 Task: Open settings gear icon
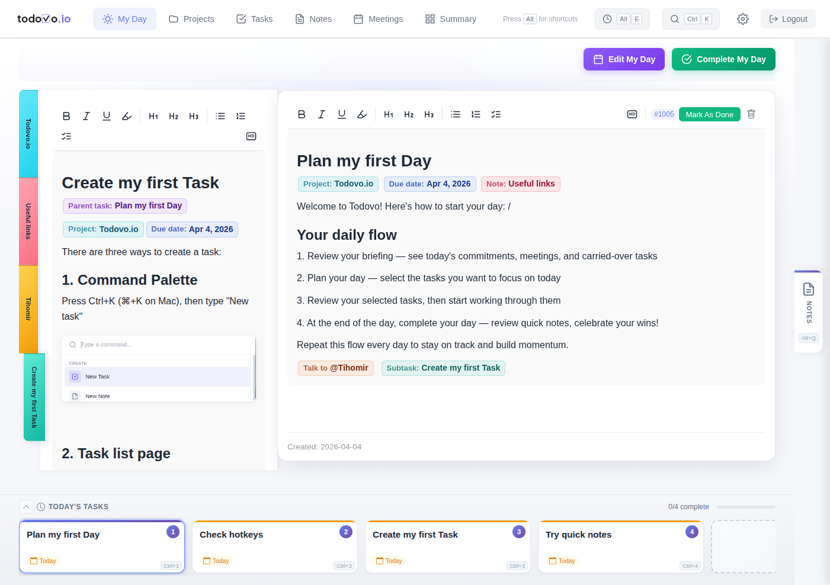[x=743, y=19]
